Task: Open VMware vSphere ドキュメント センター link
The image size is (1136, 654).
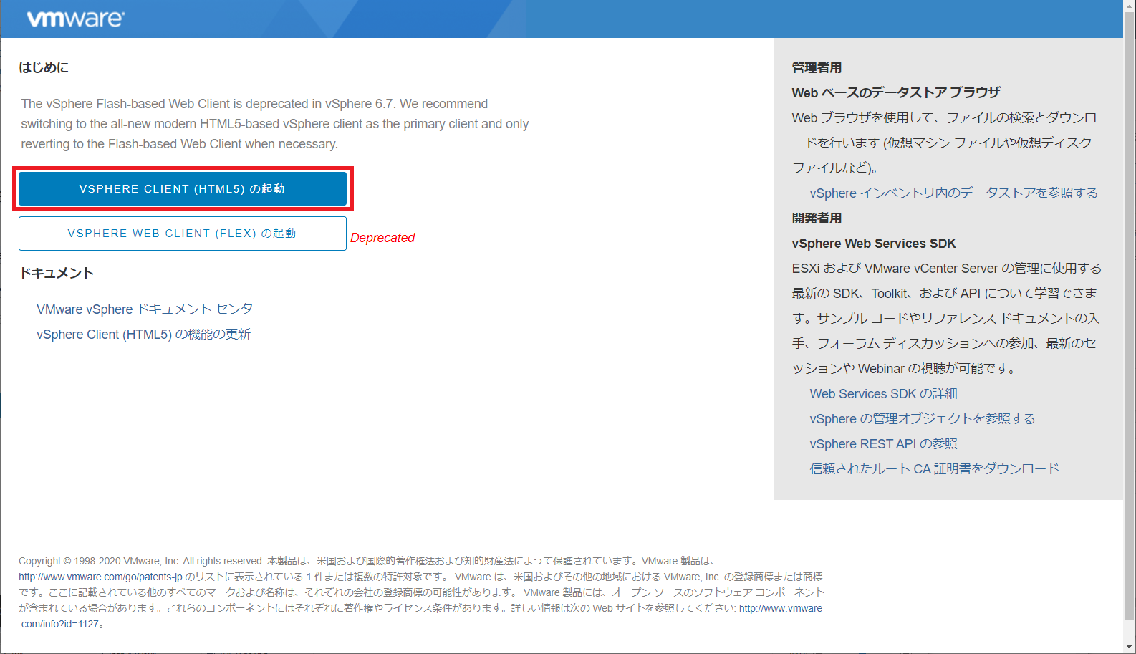Action: click(x=150, y=309)
